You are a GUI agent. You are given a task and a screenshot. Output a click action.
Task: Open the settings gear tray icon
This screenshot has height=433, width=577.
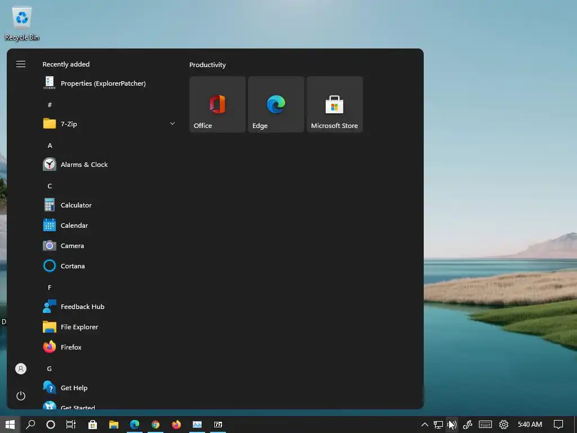(504, 425)
